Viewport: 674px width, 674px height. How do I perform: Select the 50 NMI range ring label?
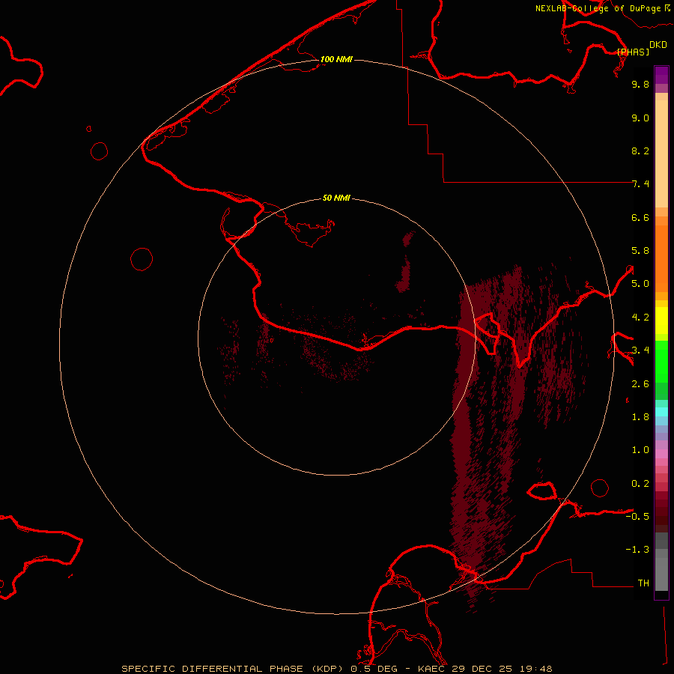[x=336, y=198]
